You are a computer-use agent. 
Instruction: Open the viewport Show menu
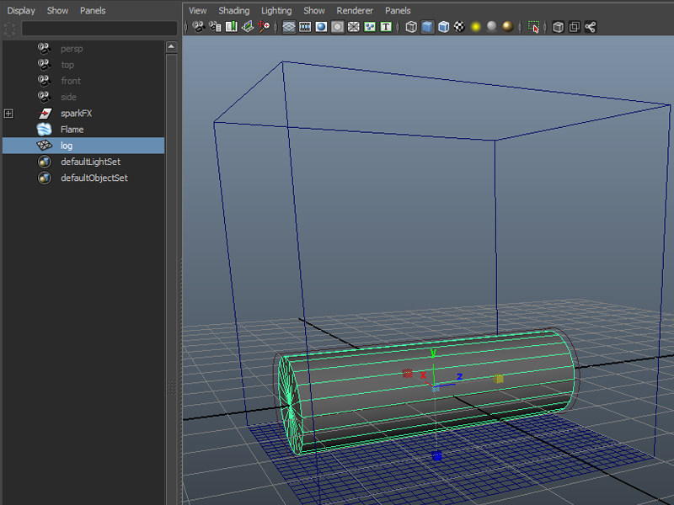[x=314, y=11]
